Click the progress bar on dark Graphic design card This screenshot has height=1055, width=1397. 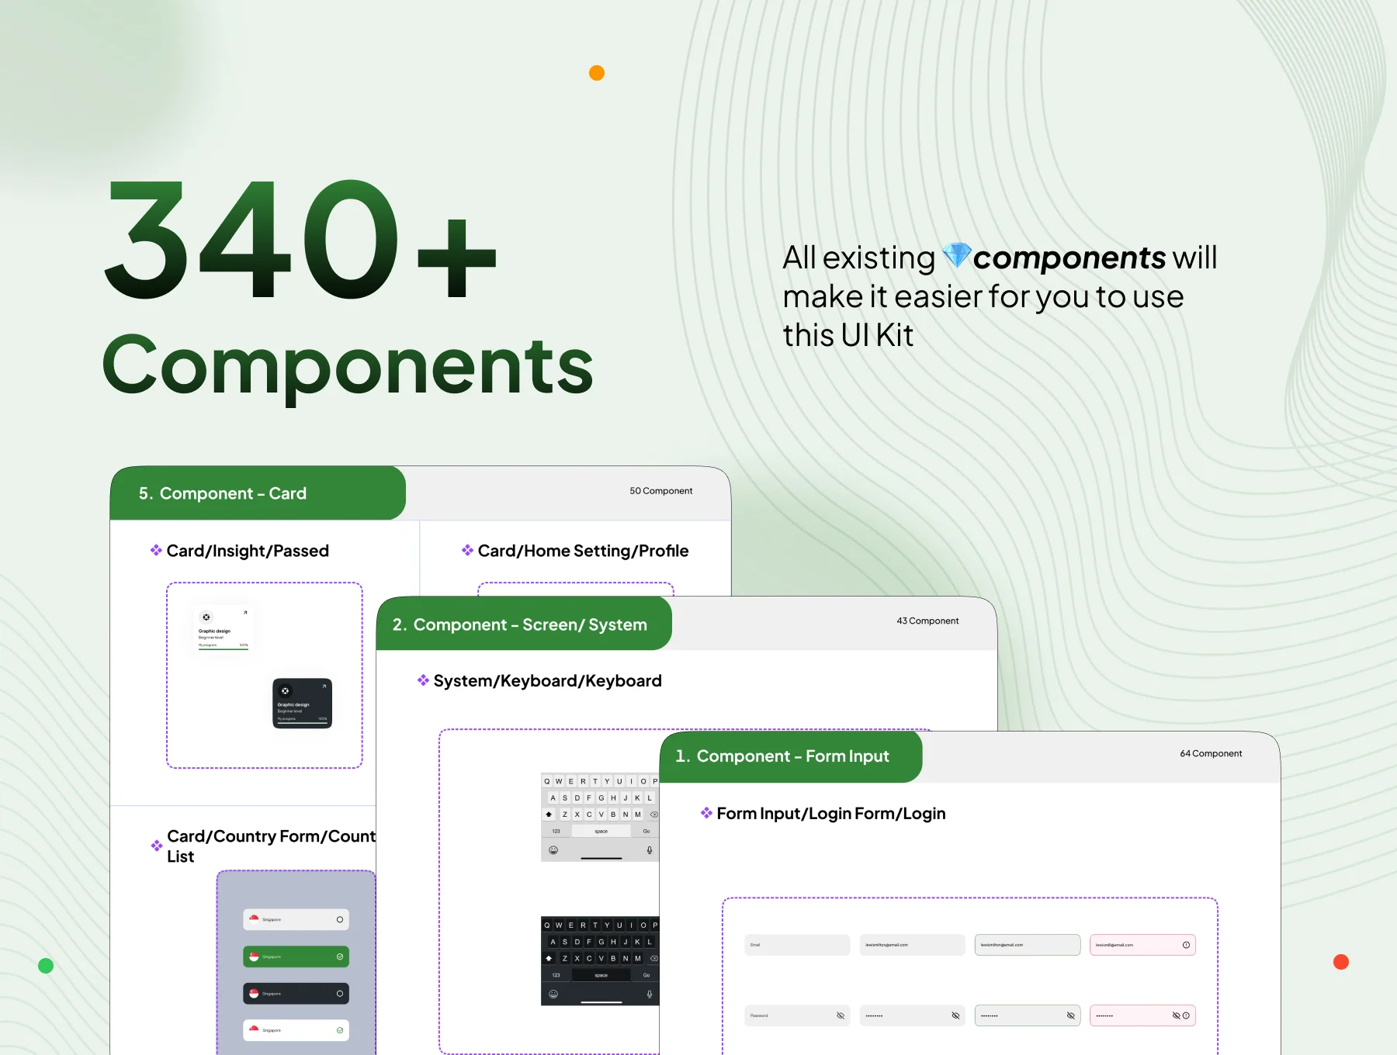[302, 723]
